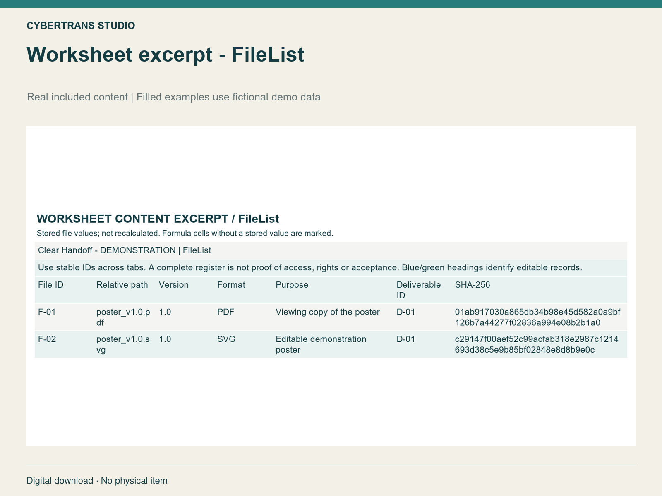Click the 'Deliverable ID' column header
Screen dimensions: 662x496
419,290
